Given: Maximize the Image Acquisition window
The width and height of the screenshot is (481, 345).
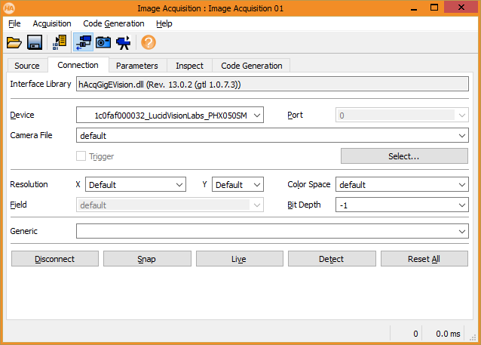Looking at the screenshot, I should (434, 8).
